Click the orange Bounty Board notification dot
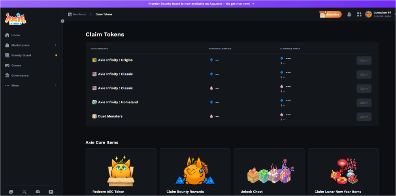Screen dimensions: 396x196 (56, 56)
